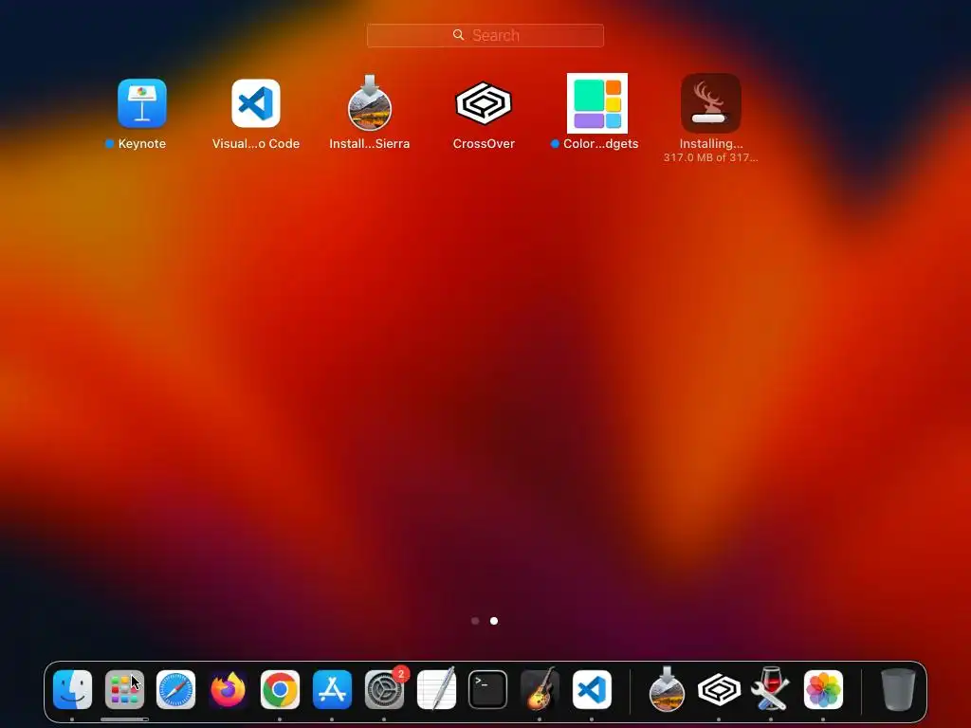Viewport: 971px width, 728px height.
Task: Click the Launchpad search field
Action: [x=485, y=35]
